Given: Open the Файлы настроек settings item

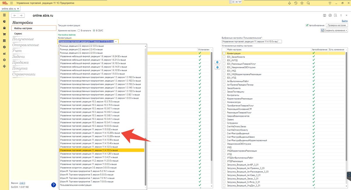Looking at the screenshot, I should click(x=34, y=28).
